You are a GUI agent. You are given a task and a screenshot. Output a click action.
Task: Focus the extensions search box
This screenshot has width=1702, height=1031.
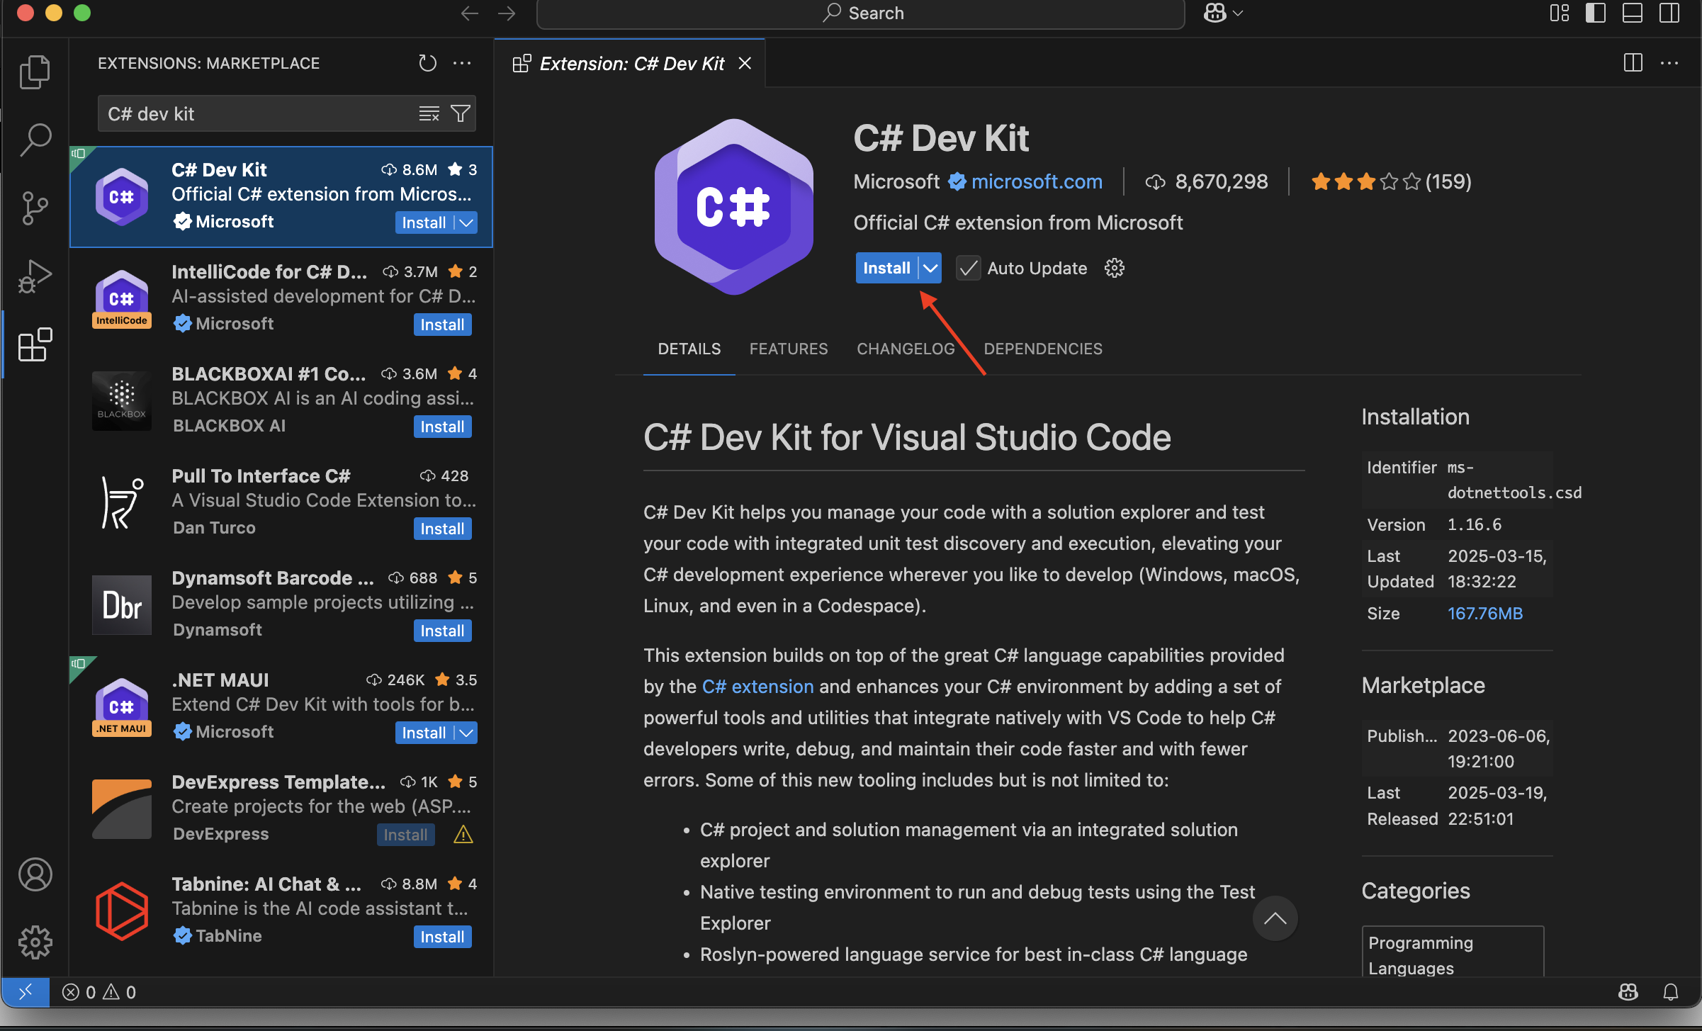(x=259, y=113)
